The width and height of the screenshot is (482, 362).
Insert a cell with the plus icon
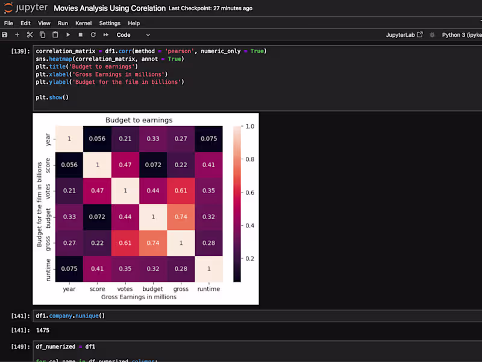pyautogui.click(x=17, y=35)
